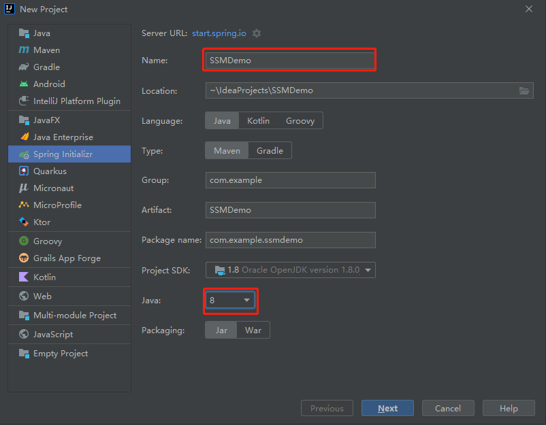Screen dimensions: 546x425
Task: Focus the Location path field
Action: pyautogui.click(x=370, y=90)
